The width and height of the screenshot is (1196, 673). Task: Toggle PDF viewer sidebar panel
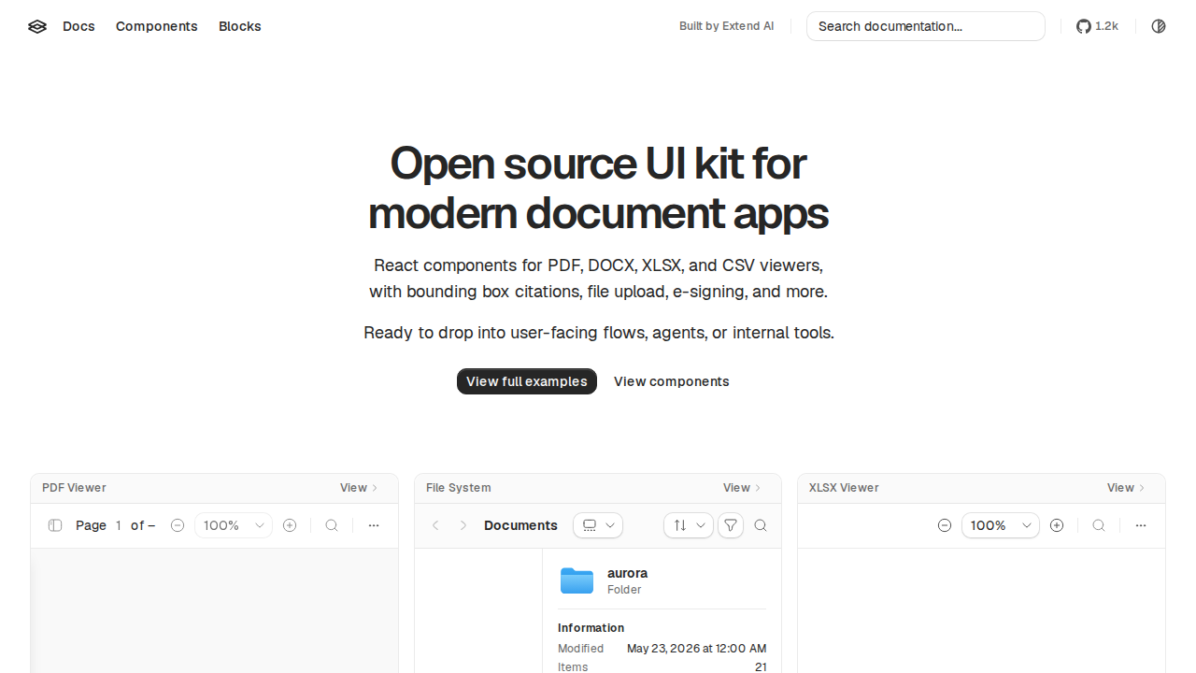[55, 525]
